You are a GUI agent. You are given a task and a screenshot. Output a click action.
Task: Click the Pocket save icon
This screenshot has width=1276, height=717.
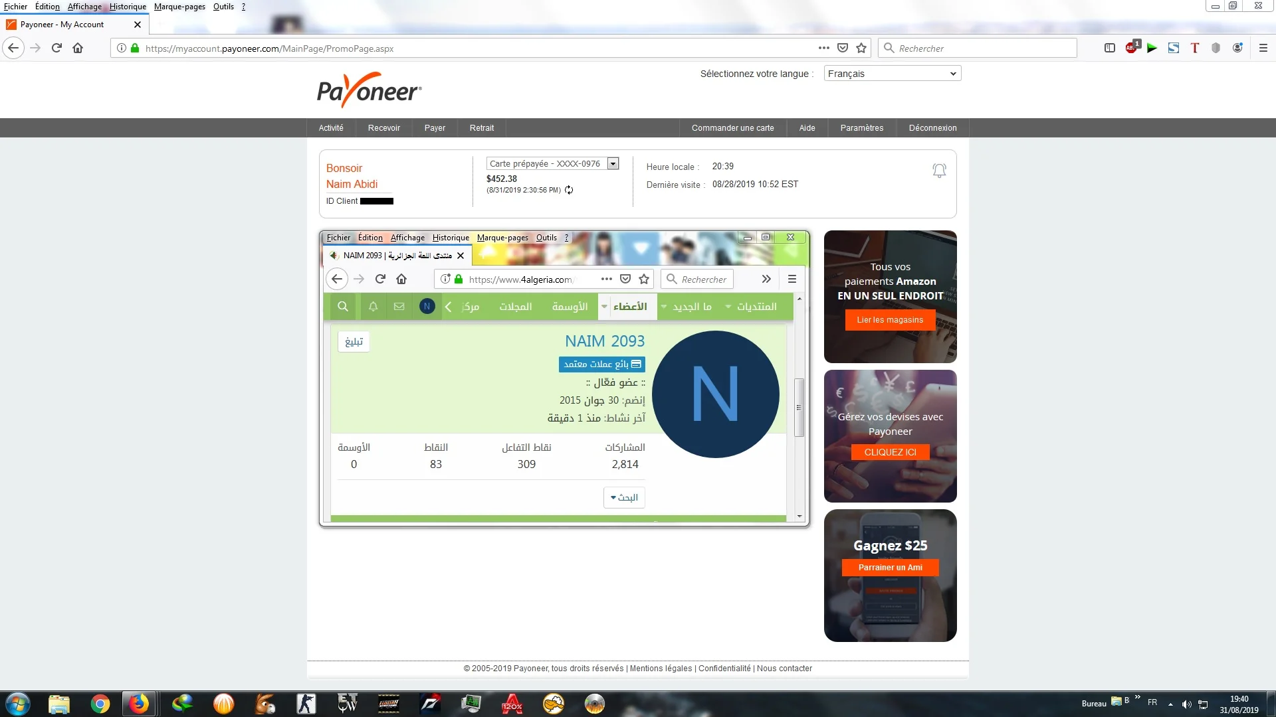pyautogui.click(x=843, y=48)
